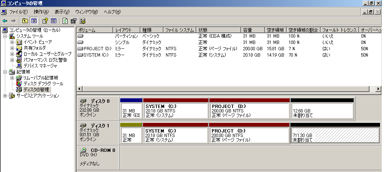
Task: Click the システム ツール icon
Action: click(12, 36)
